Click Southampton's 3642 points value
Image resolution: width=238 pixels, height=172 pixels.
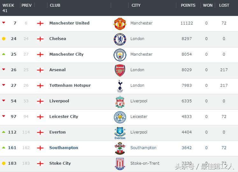[186, 148]
